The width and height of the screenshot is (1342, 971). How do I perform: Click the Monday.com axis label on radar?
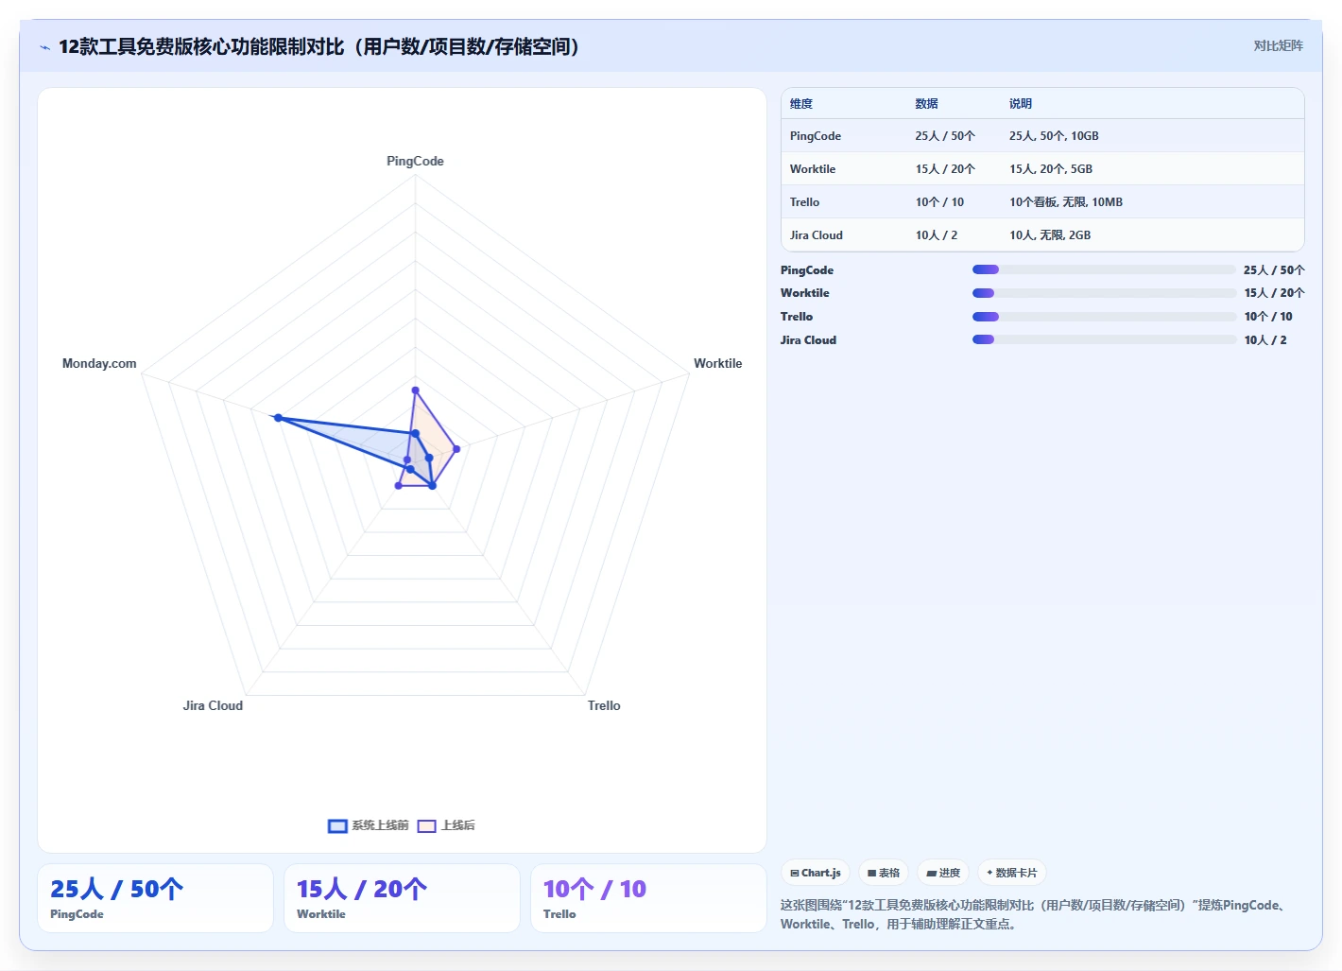(x=99, y=363)
